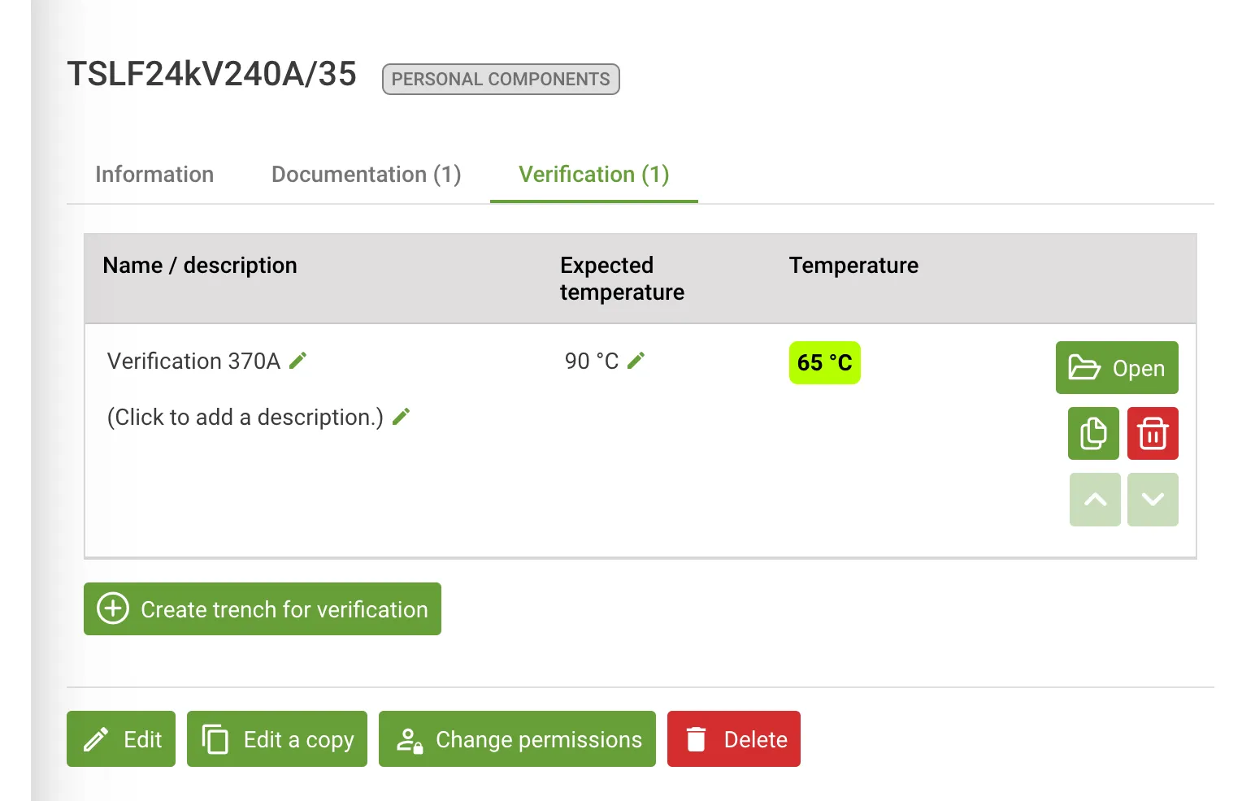Select the Edit pencil icon in bottom toolbar

95,738
